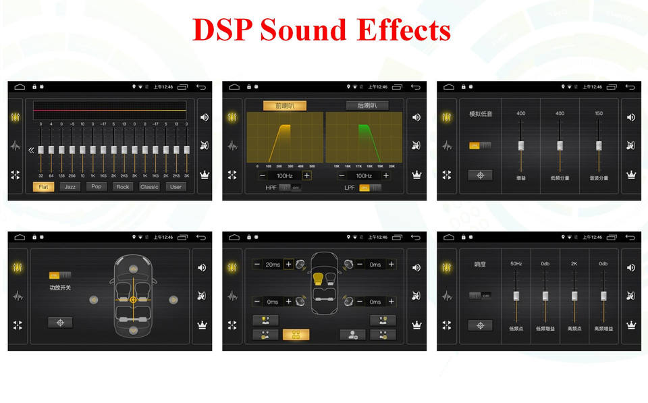Click the 32 Hz equalizer band slider handle
648x403 pixels.
point(41,150)
